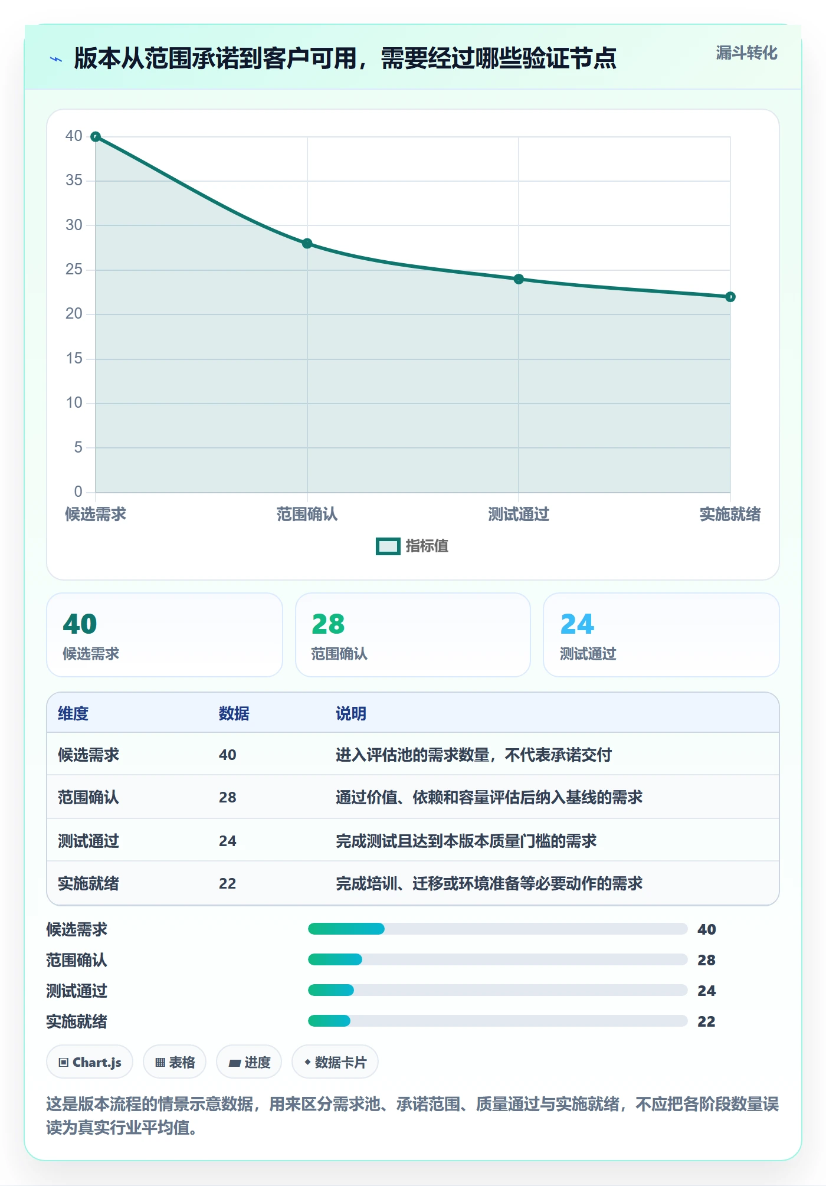The height and width of the screenshot is (1186, 826).
Task: Select the 进度 chip
Action: tap(249, 1062)
